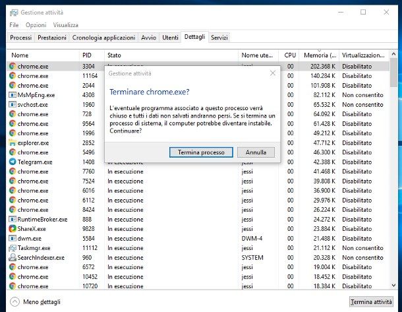Select the explorer.exe name text

pyautogui.click(x=33, y=142)
